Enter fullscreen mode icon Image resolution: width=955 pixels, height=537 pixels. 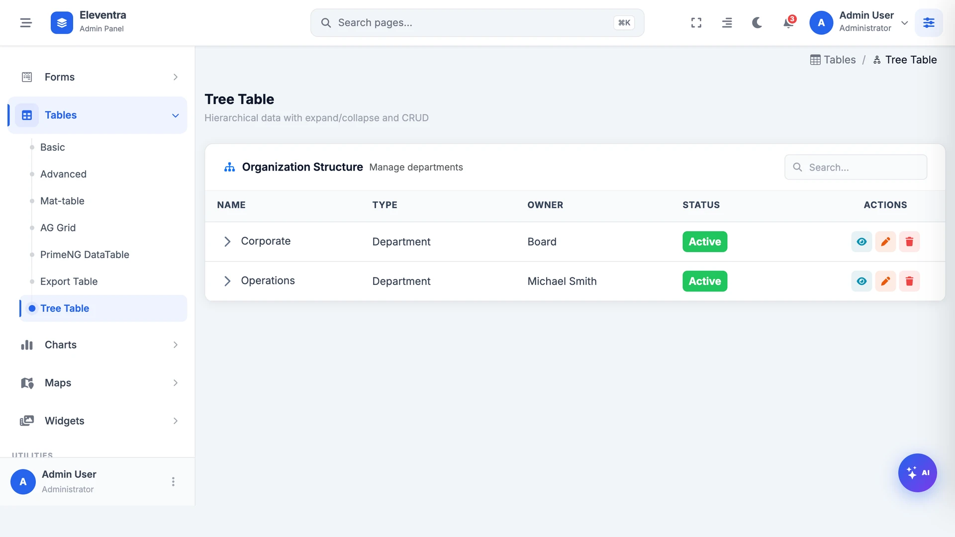click(696, 22)
